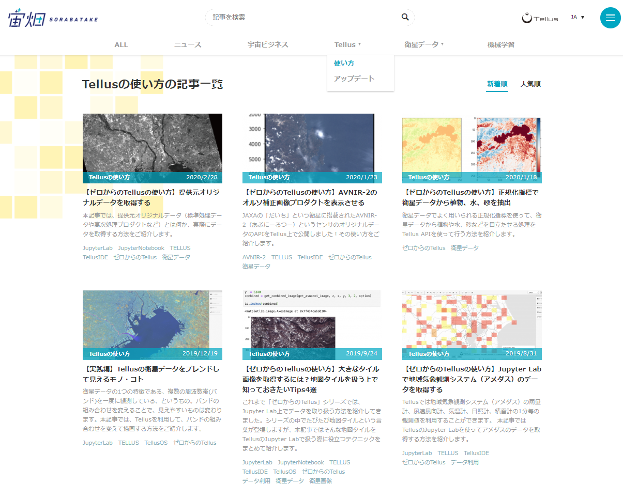The image size is (623, 484).
Task: Select the ALL navigation item
Action: (121, 45)
